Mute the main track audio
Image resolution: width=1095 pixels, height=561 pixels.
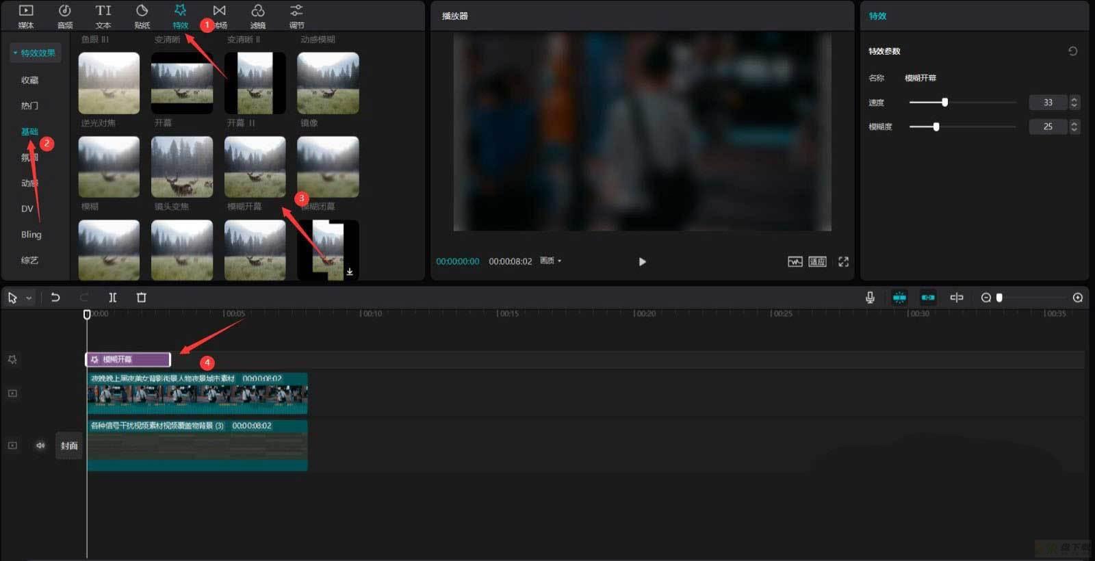point(40,445)
